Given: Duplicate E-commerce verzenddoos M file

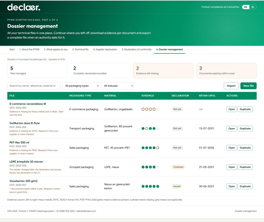Looking at the screenshot, I should tap(245, 109).
